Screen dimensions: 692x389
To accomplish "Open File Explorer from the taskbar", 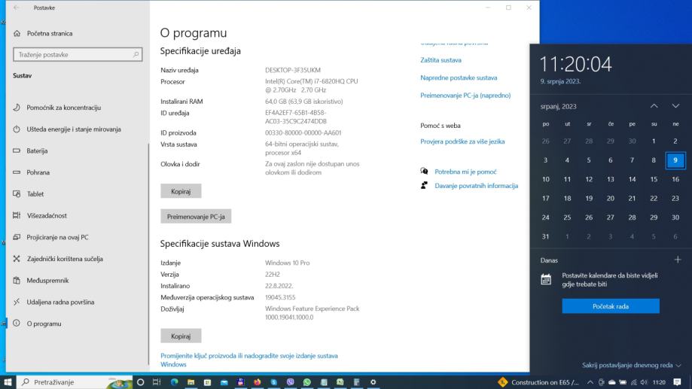I will point(191,382).
